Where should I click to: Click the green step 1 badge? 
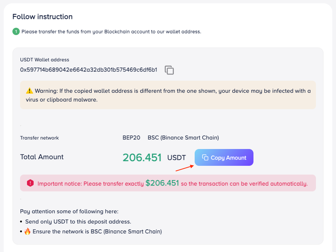16,31
